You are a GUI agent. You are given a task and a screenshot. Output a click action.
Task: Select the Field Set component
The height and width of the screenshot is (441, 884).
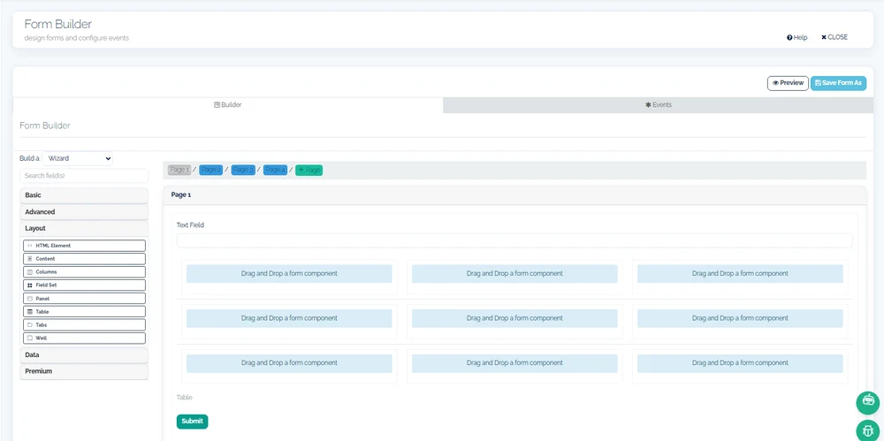pyautogui.click(x=84, y=285)
